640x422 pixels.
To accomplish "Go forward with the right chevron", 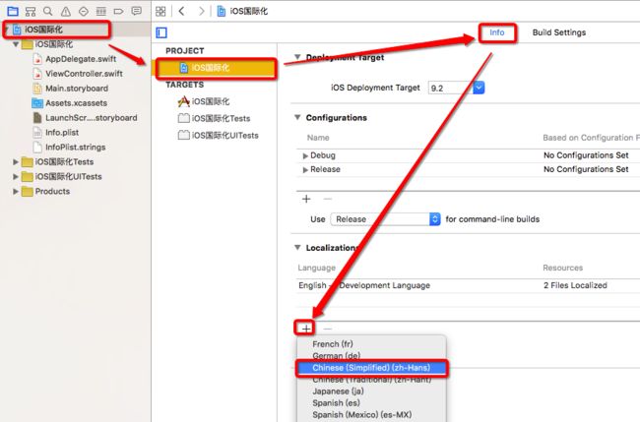I will coord(201,11).
